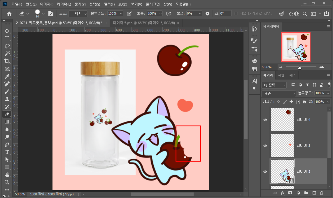Open the 필터(T) menu

(x=109, y=4)
